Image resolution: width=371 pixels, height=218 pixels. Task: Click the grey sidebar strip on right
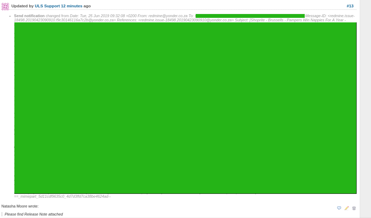click(x=365, y=105)
